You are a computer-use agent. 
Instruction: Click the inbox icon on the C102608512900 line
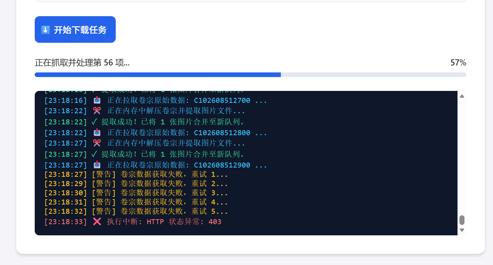point(97,165)
